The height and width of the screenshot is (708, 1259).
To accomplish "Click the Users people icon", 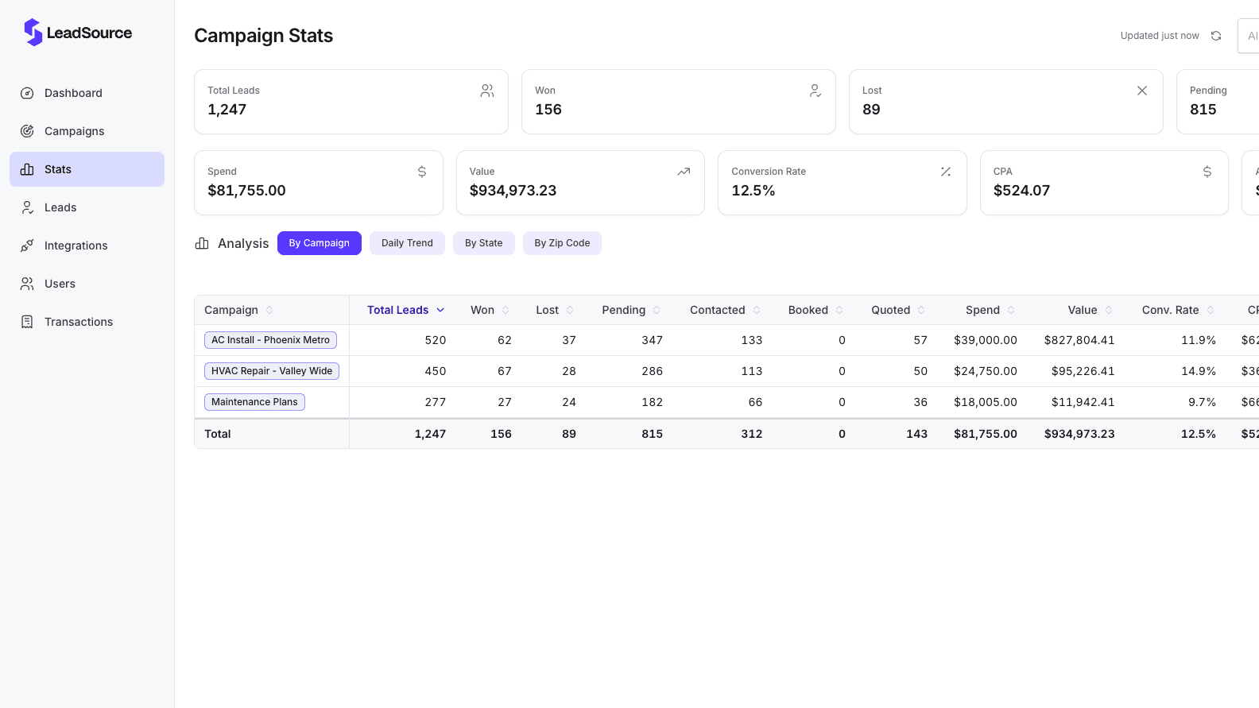I will pyautogui.click(x=27, y=284).
